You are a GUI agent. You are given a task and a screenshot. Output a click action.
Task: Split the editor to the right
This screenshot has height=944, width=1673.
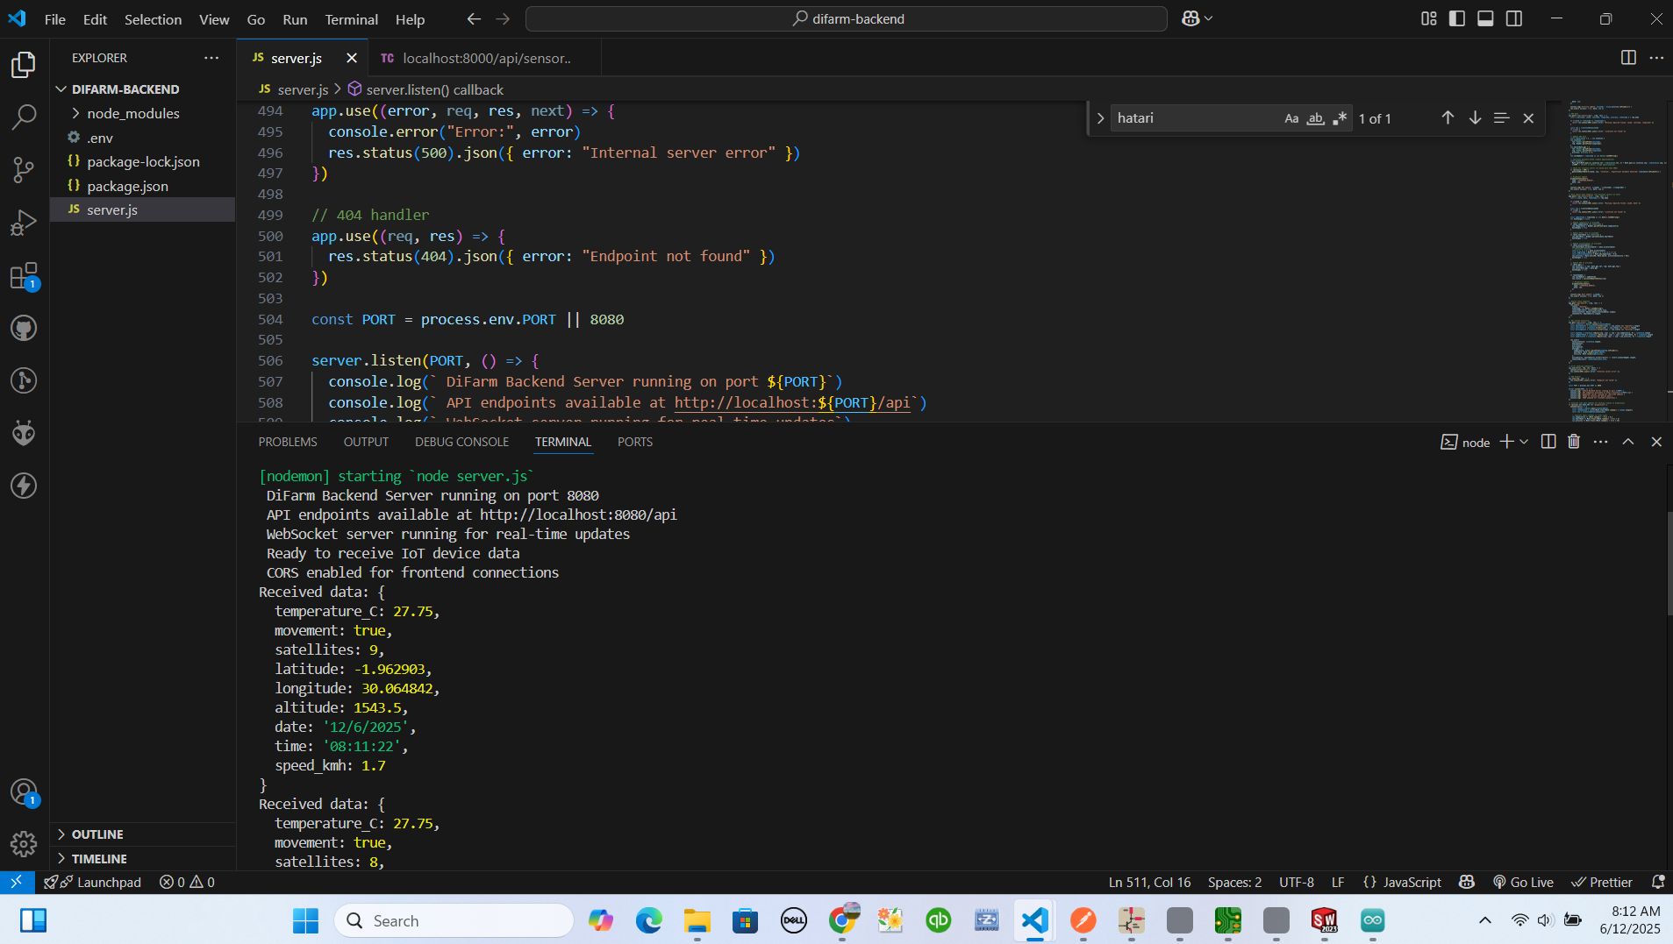[1628, 58]
